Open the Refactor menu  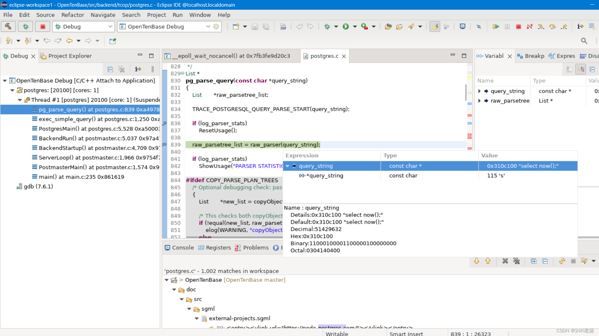tap(73, 15)
